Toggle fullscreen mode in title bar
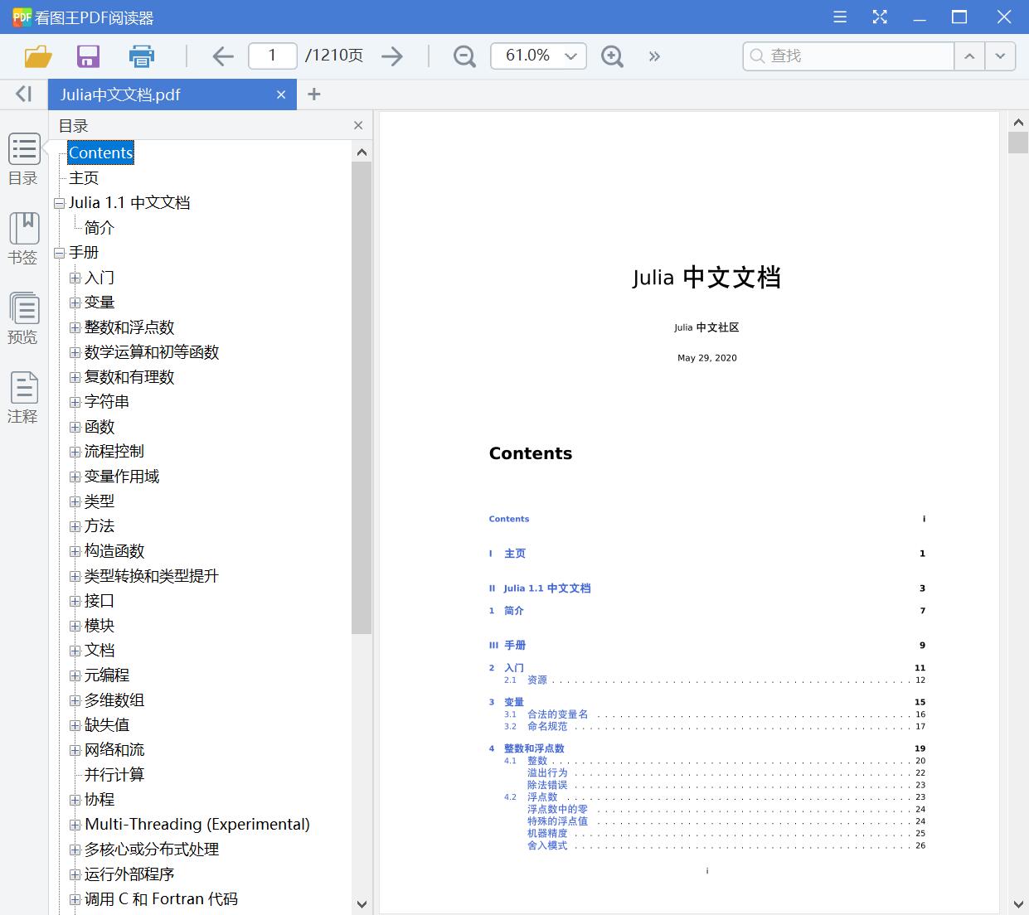Screen dimensions: 1029x915 pyautogui.click(x=880, y=17)
